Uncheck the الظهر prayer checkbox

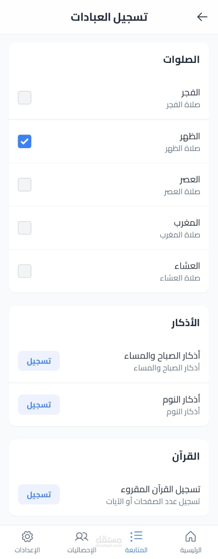(25, 141)
